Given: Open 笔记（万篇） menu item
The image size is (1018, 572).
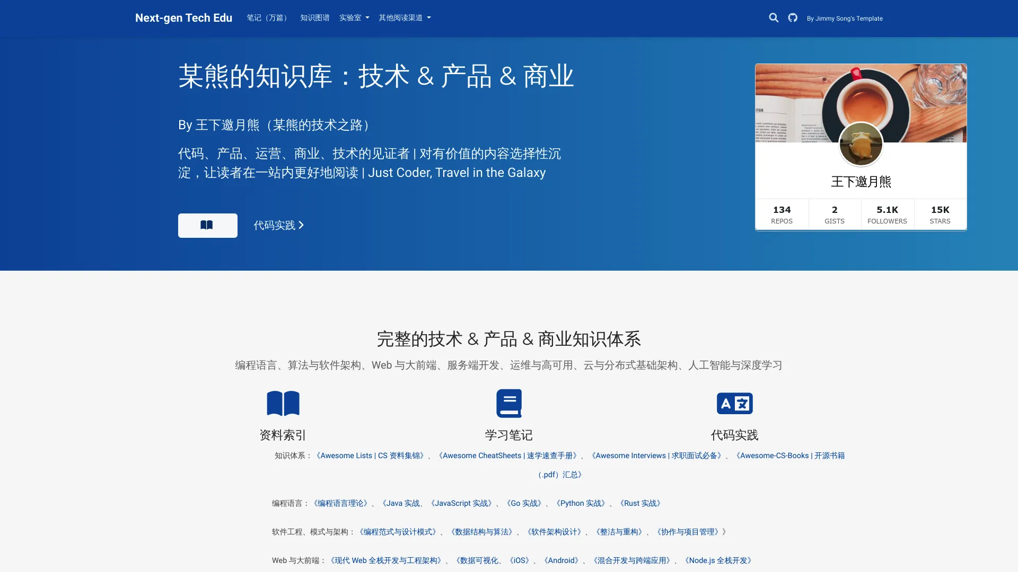Looking at the screenshot, I should pos(268,18).
